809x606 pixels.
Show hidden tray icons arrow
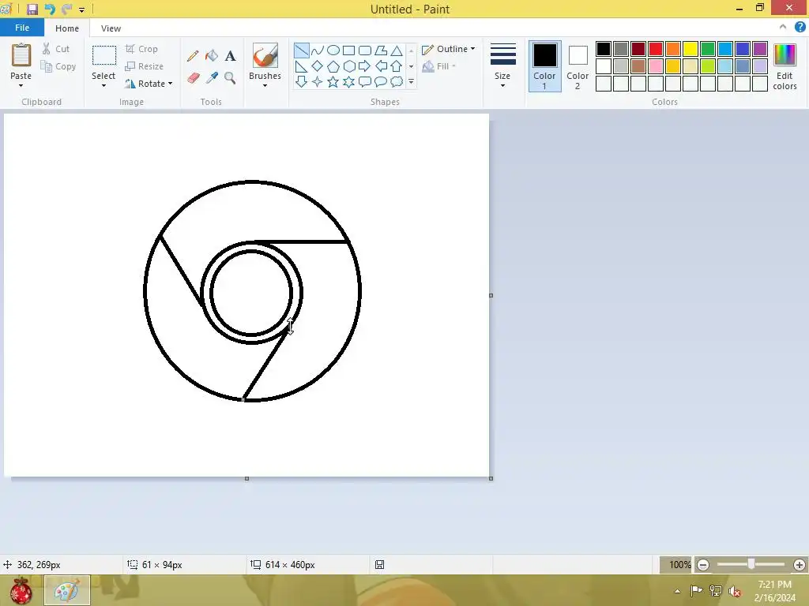click(x=677, y=590)
